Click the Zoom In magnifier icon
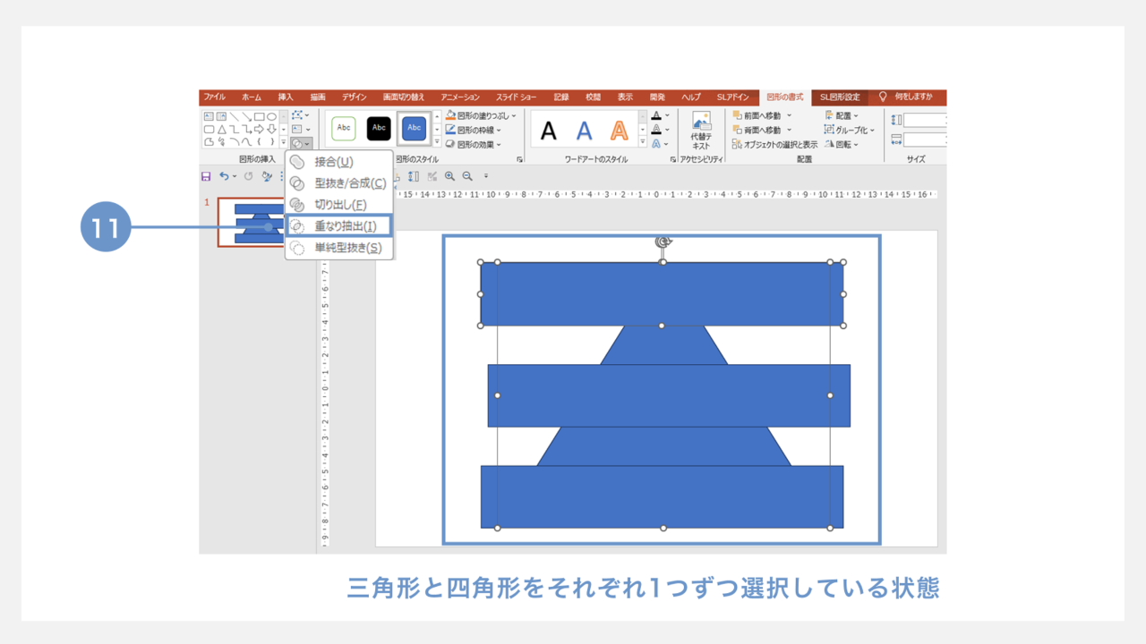The height and width of the screenshot is (644, 1146). pos(449,176)
